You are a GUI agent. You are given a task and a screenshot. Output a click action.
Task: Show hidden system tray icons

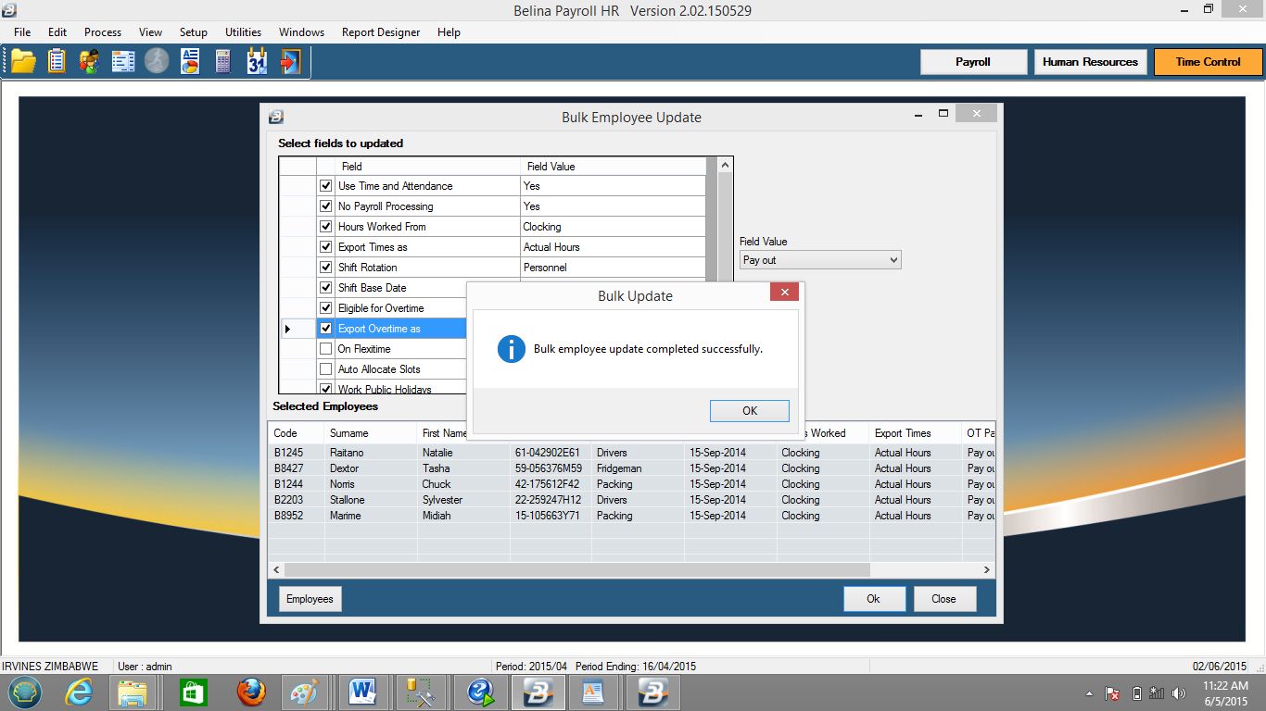coord(1090,693)
